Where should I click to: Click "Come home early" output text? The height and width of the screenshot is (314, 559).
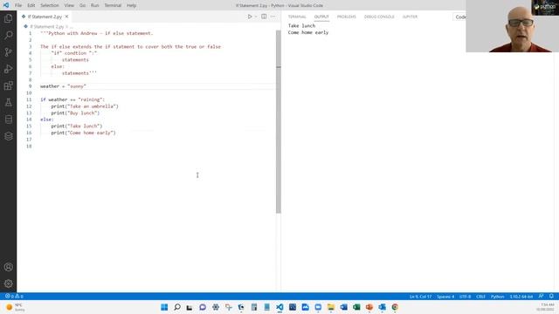[x=308, y=32]
